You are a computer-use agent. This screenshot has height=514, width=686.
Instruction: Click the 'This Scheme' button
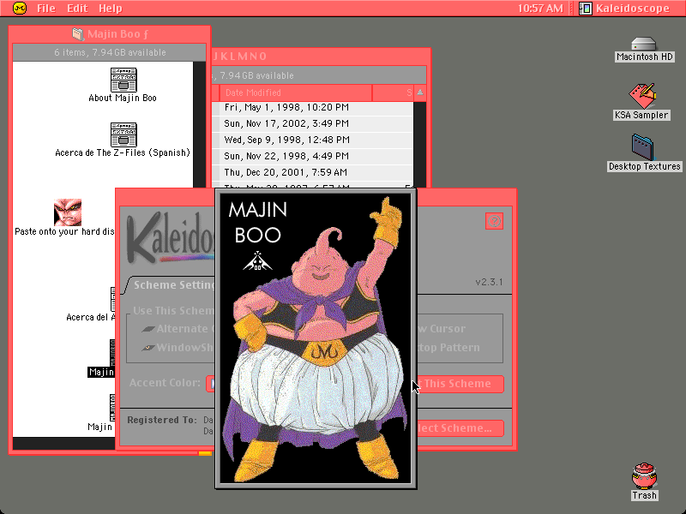tap(460, 384)
